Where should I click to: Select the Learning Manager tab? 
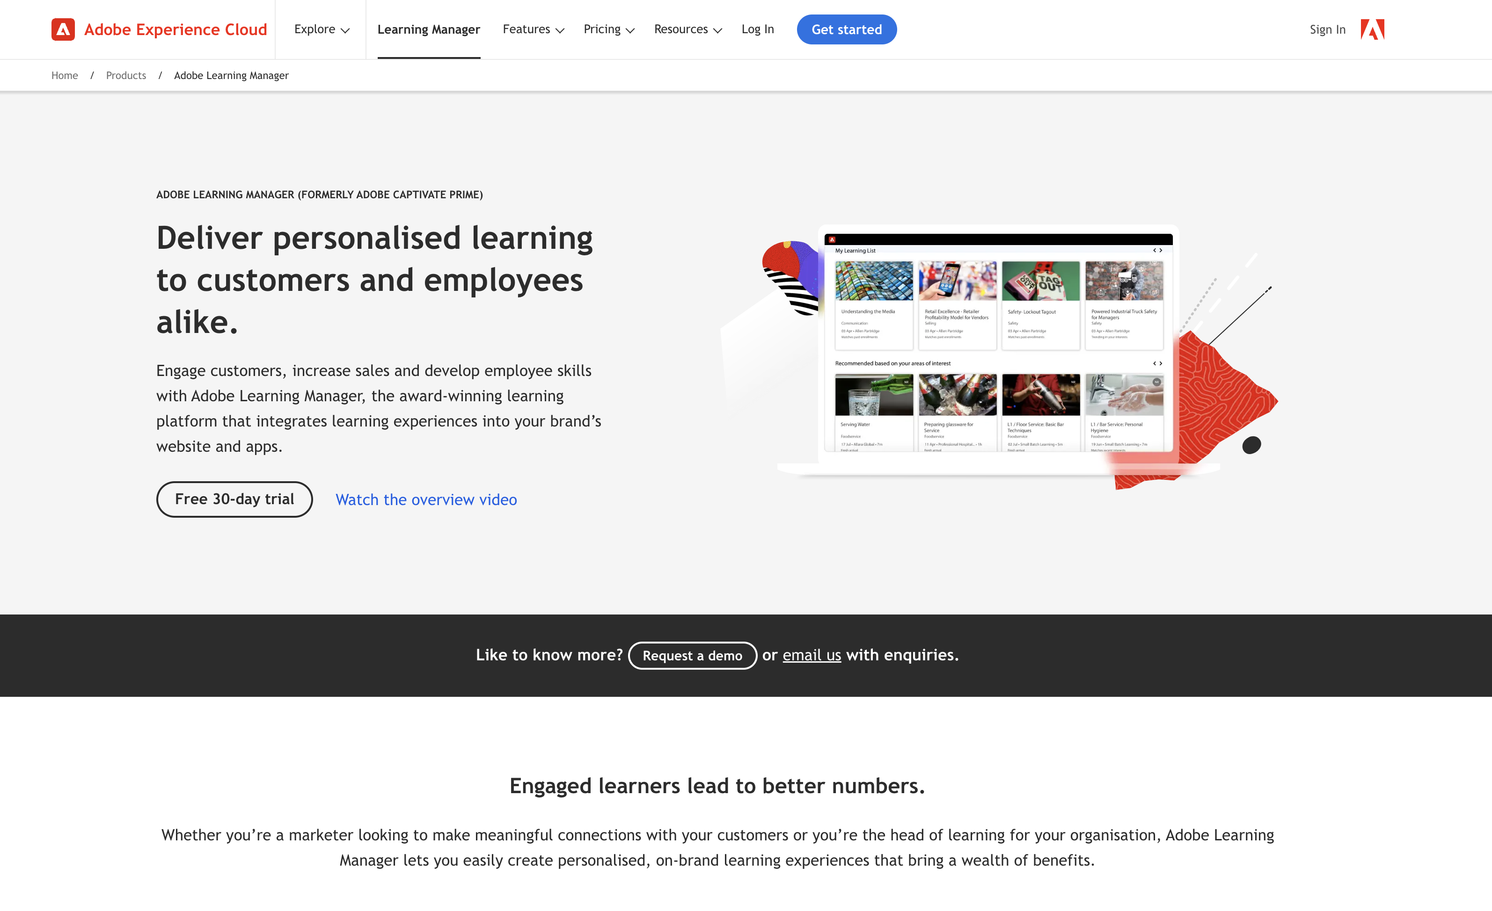(x=429, y=29)
